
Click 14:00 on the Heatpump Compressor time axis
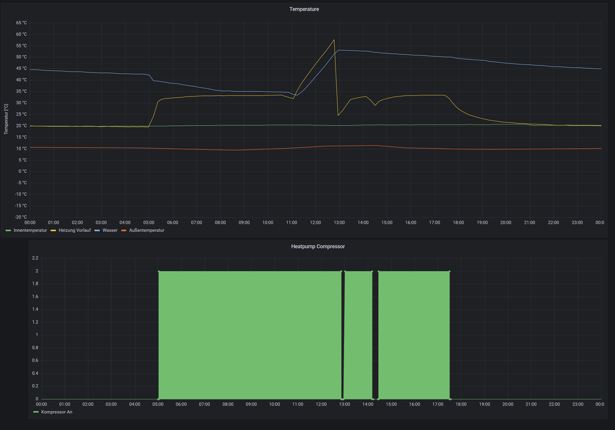click(368, 404)
